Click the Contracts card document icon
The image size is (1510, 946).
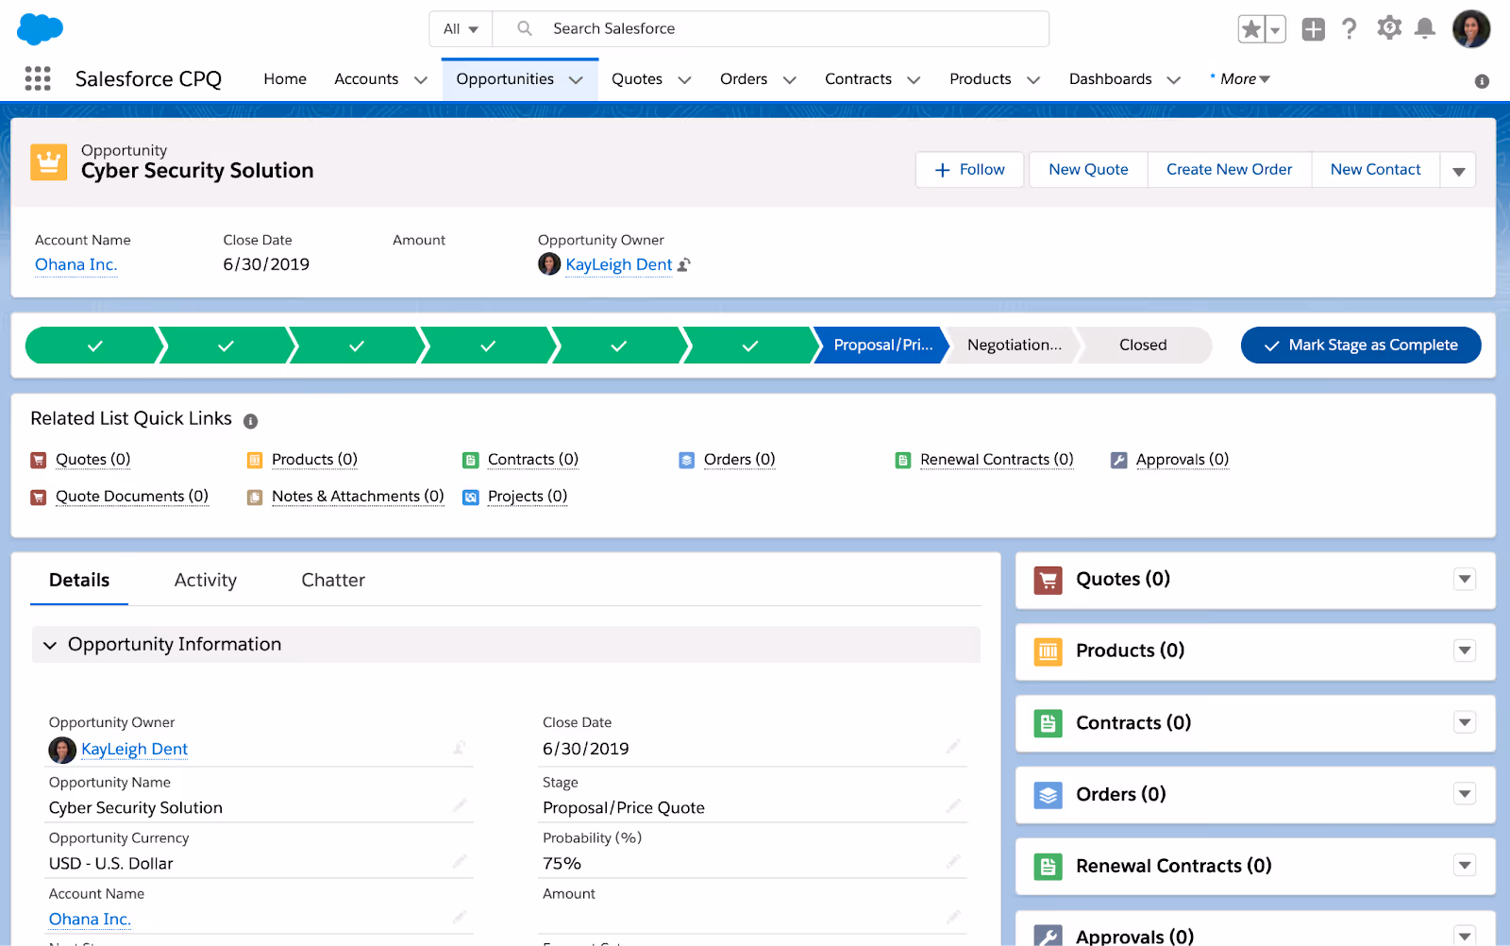[x=1048, y=723]
